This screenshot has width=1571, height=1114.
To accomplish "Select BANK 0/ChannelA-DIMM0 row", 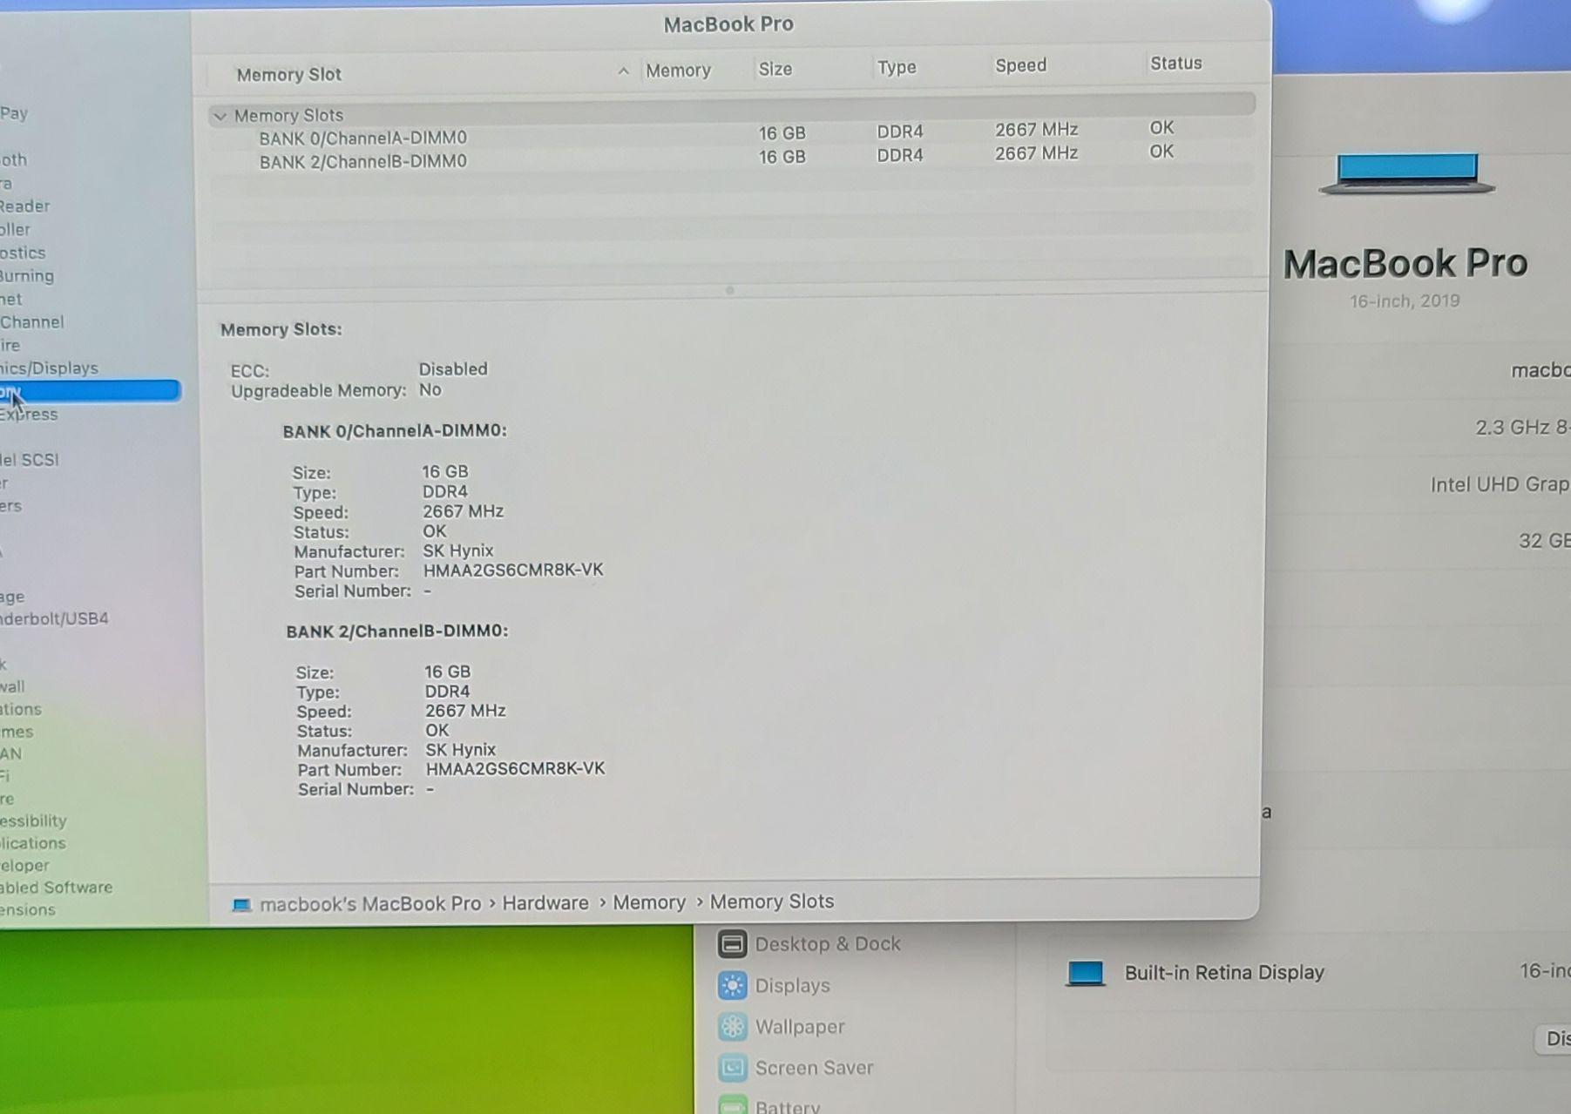I will (x=362, y=138).
